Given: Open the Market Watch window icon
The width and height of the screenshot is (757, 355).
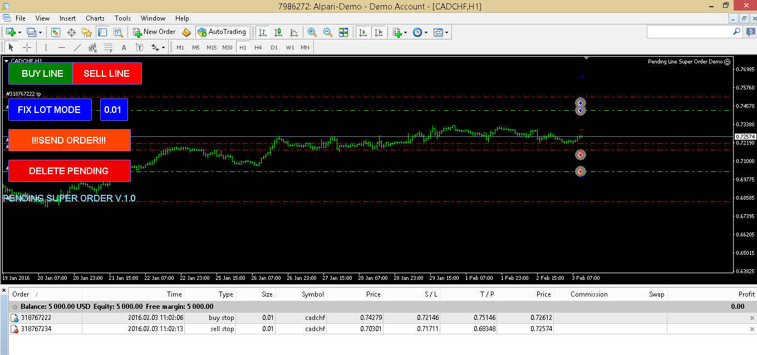Looking at the screenshot, I should 56,32.
